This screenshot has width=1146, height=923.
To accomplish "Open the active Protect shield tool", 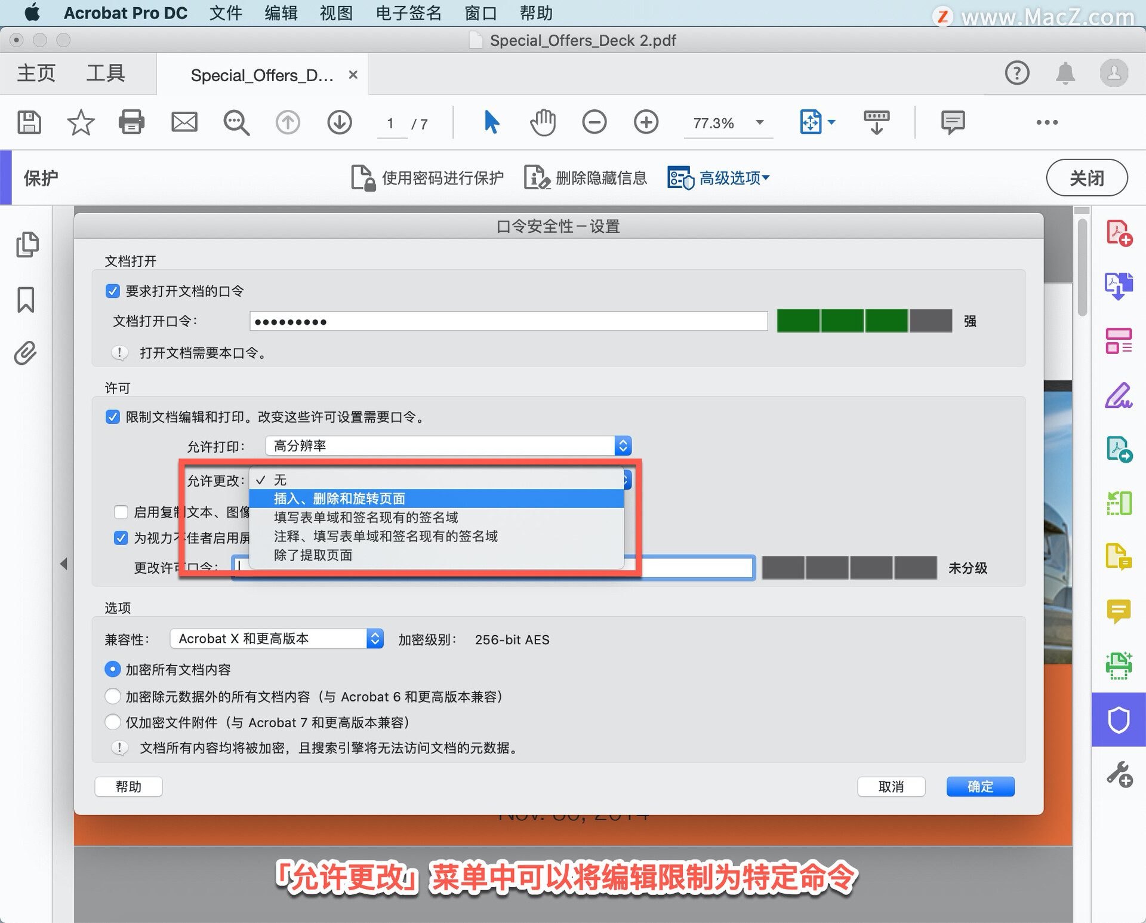I will (1119, 719).
